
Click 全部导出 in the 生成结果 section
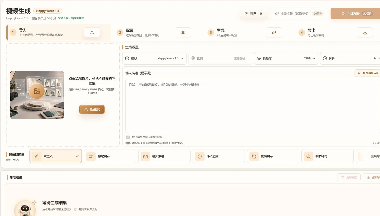click(x=372, y=177)
